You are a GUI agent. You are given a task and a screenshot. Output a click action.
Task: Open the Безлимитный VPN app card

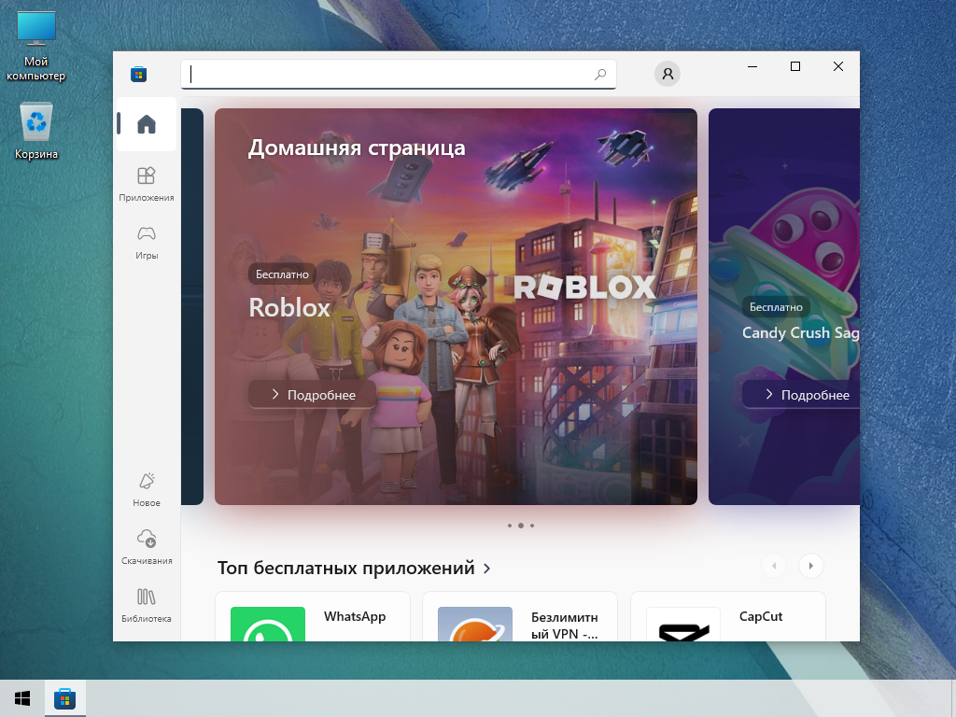[x=520, y=618]
